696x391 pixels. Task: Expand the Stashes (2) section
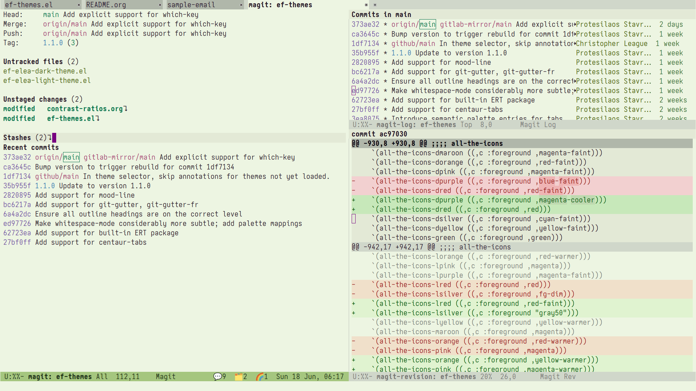click(x=28, y=138)
